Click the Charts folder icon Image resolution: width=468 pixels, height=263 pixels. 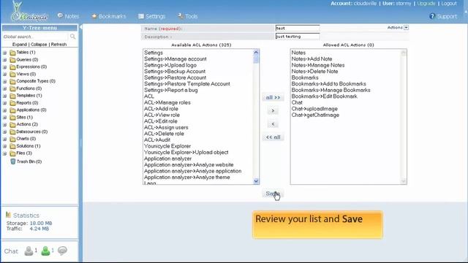(12, 139)
